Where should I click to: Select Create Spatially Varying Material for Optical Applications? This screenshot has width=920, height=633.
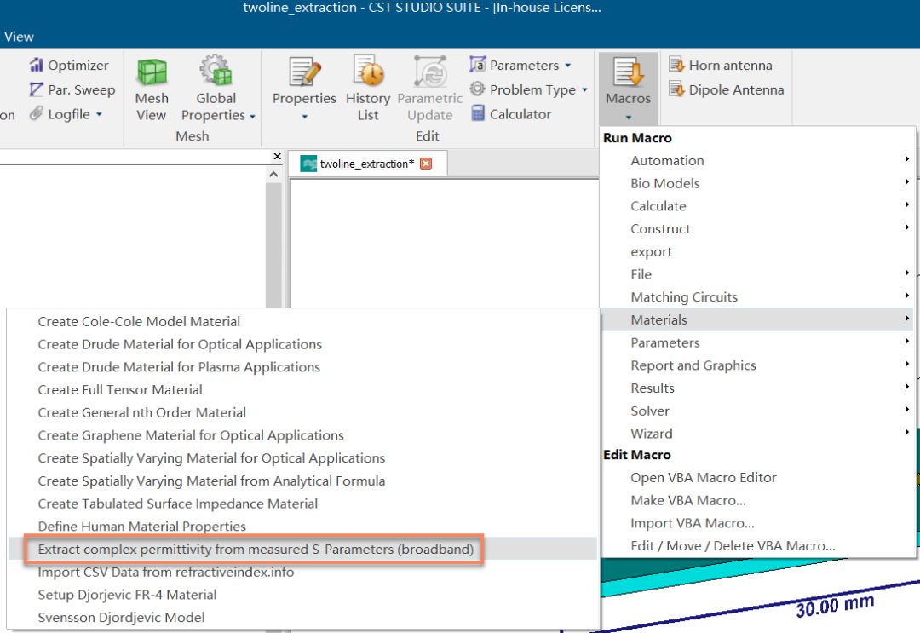tap(302, 458)
